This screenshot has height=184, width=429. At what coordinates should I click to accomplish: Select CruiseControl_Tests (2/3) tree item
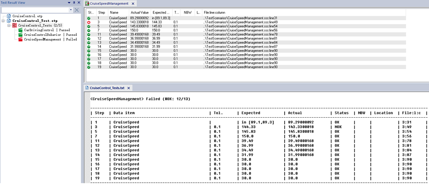tap(41, 25)
